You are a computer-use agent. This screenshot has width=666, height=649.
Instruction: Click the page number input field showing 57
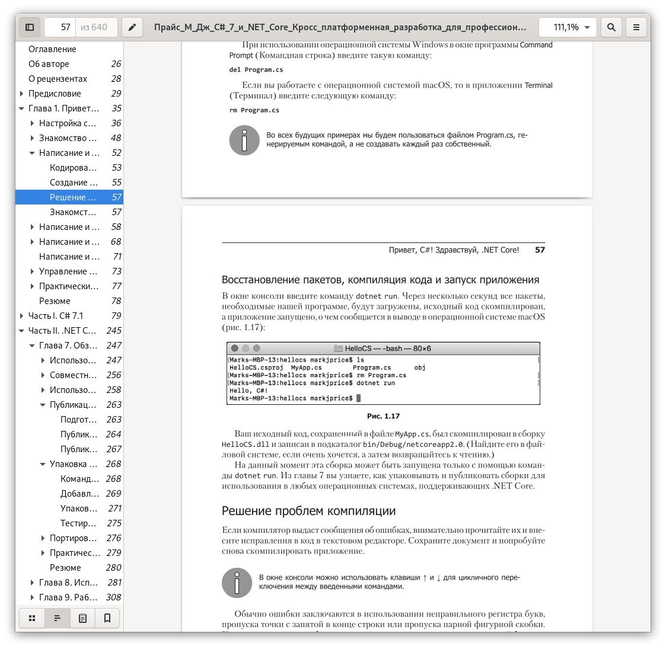point(60,27)
